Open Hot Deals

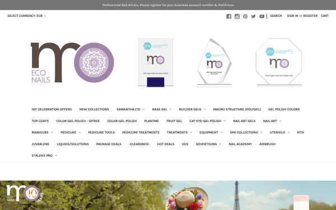pos(166,144)
